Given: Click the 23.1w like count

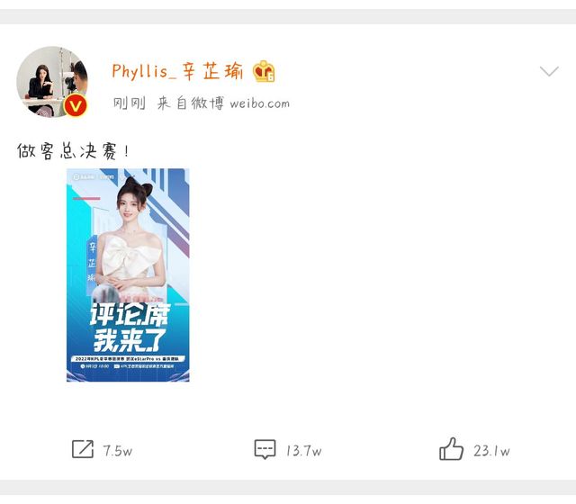Looking at the screenshot, I should 491,451.
